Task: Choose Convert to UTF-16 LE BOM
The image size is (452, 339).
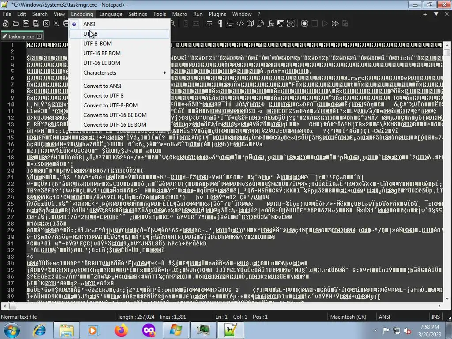Action: [119, 125]
